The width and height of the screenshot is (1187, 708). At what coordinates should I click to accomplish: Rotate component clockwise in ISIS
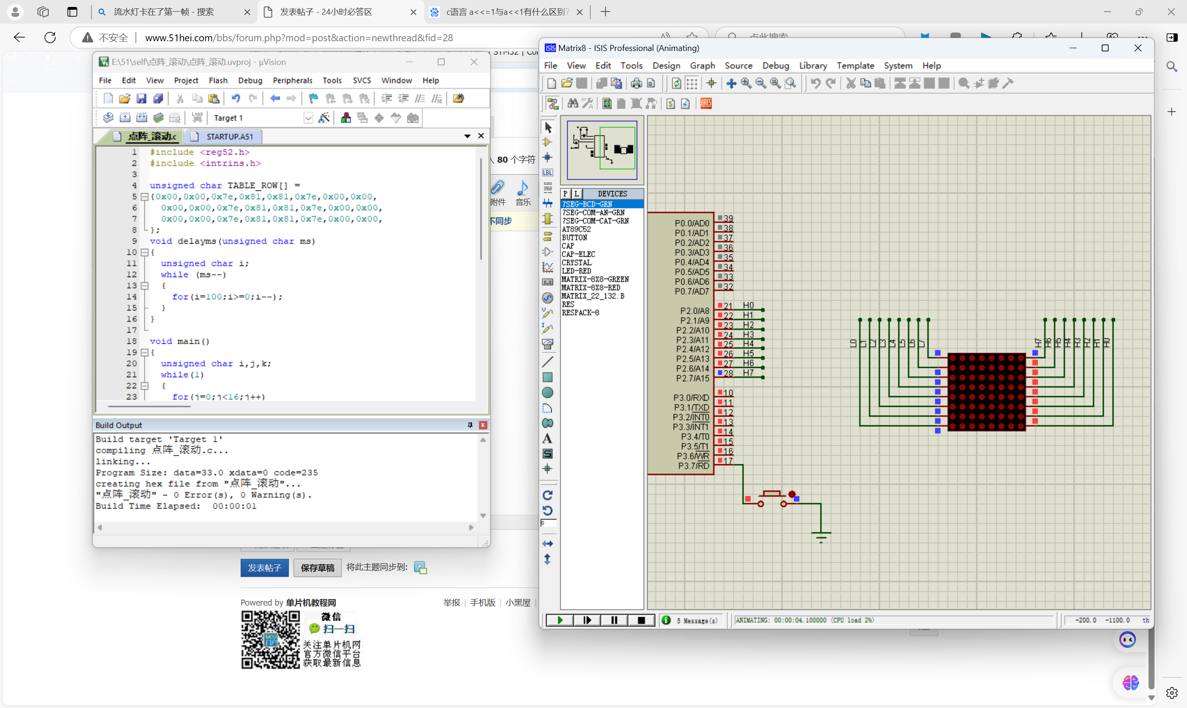(548, 495)
